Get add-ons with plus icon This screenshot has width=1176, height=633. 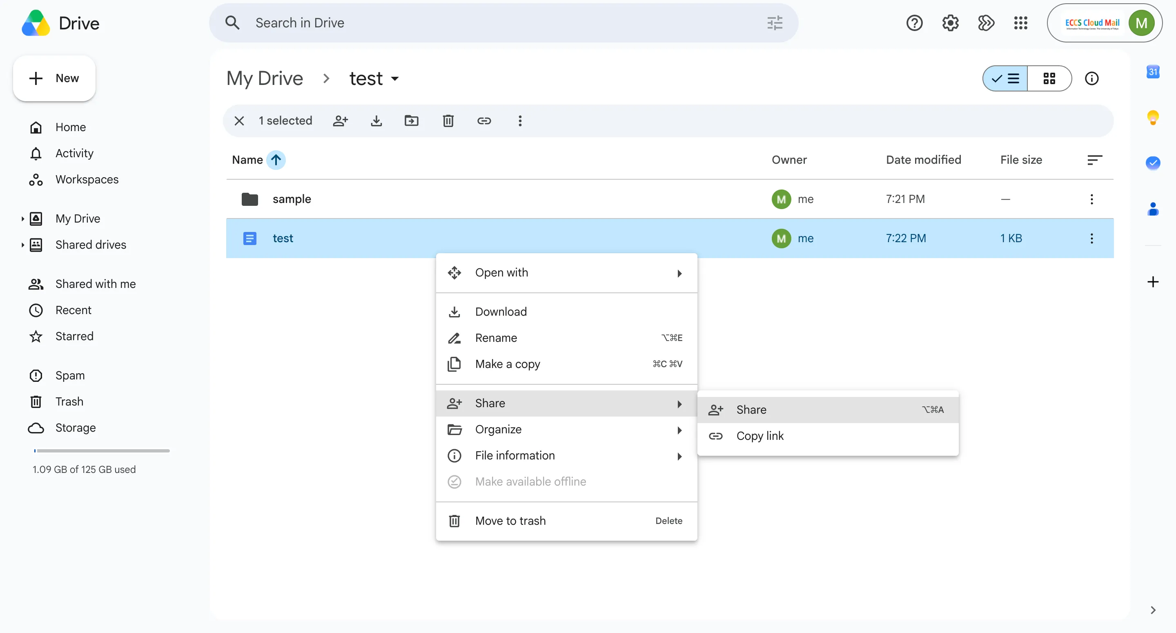(x=1153, y=282)
